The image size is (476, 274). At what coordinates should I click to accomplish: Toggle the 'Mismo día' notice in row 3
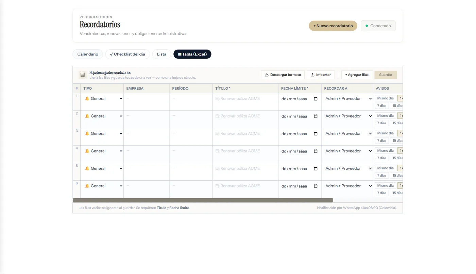(x=385, y=133)
